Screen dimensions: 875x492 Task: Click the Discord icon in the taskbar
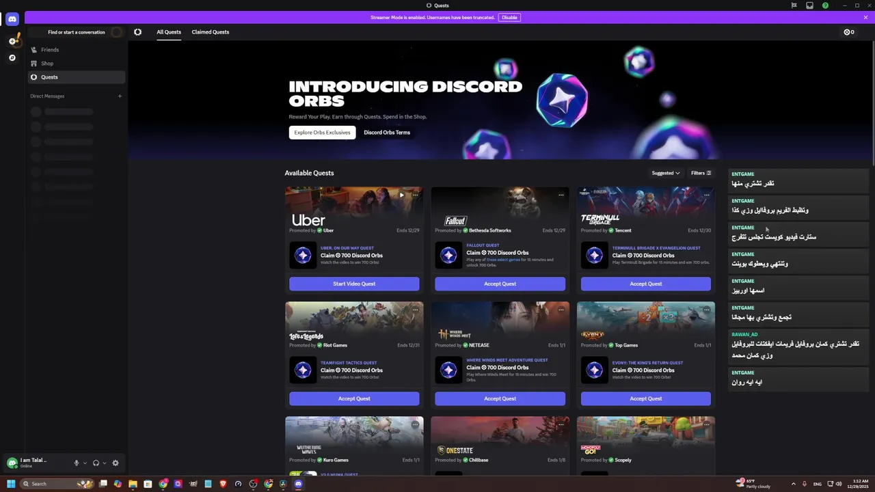(x=298, y=484)
